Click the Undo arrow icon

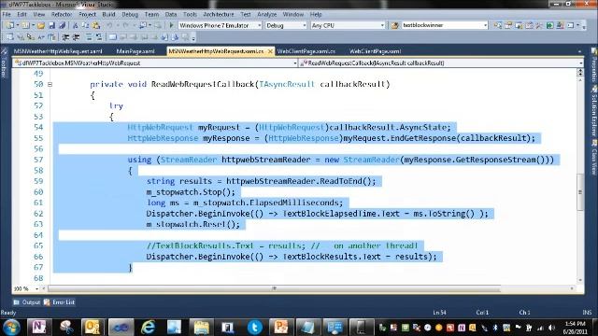coord(110,25)
